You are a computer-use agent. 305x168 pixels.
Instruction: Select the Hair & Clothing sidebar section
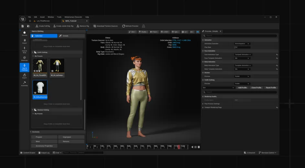tap(25, 68)
